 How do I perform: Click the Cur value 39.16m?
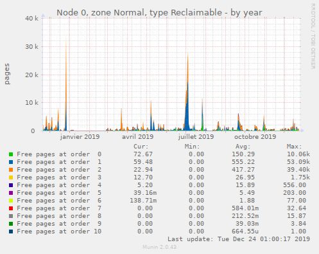(145, 193)
